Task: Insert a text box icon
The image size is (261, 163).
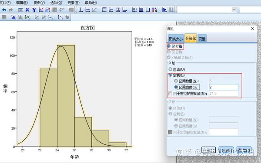Action: tap(118, 10)
